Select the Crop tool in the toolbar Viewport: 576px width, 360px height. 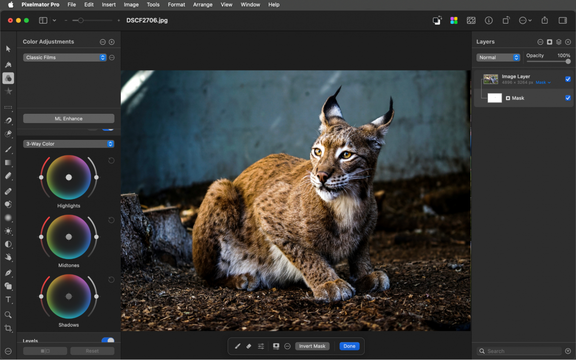8,328
